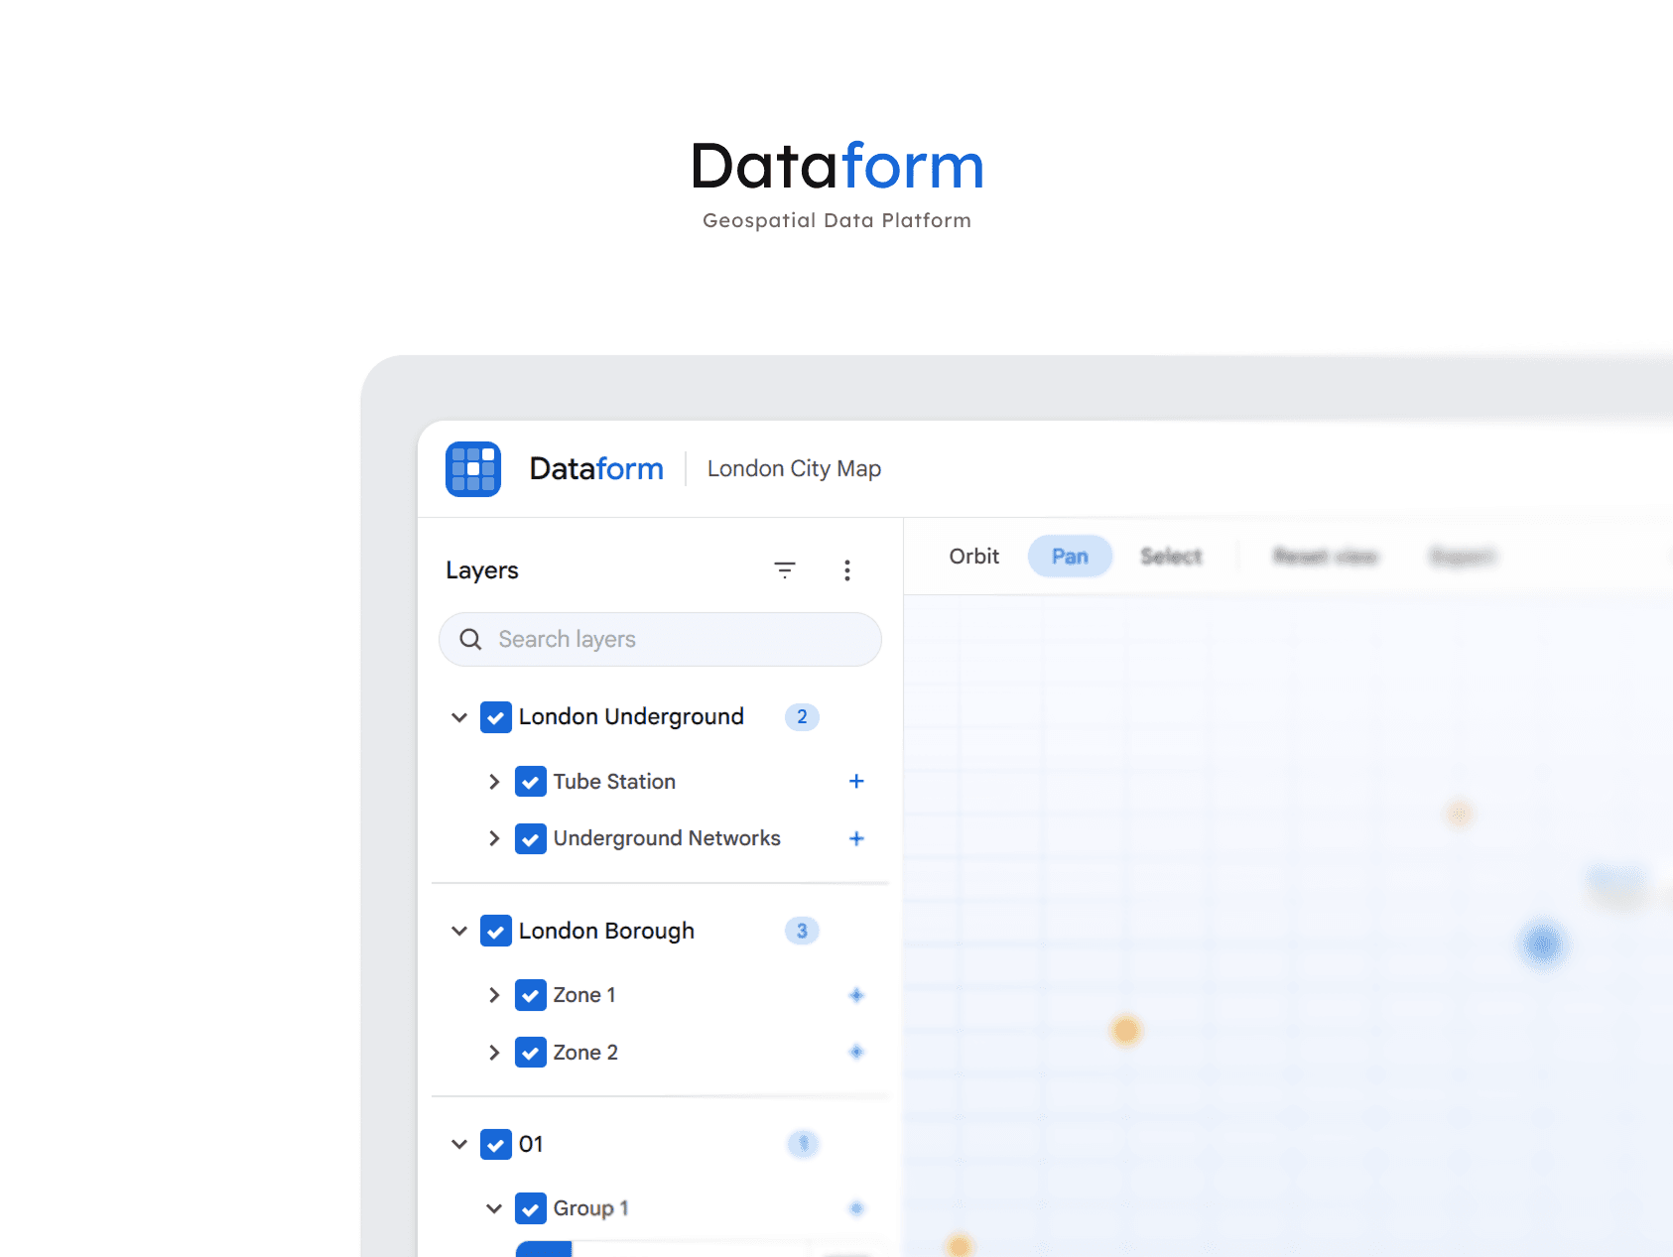Switch to Select mode
This screenshot has width=1673, height=1257.
[x=1171, y=557]
